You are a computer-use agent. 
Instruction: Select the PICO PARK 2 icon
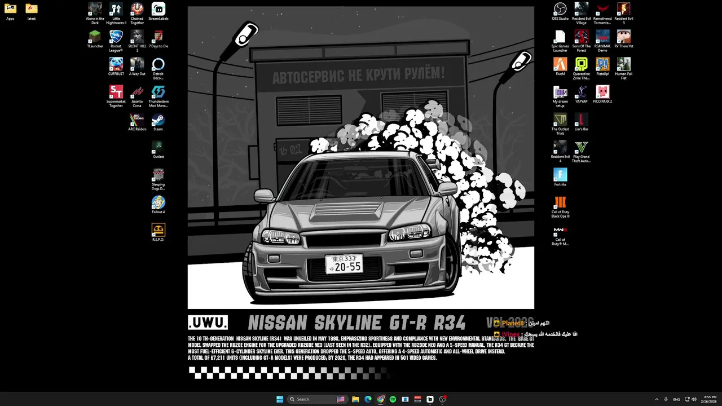pyautogui.click(x=602, y=95)
